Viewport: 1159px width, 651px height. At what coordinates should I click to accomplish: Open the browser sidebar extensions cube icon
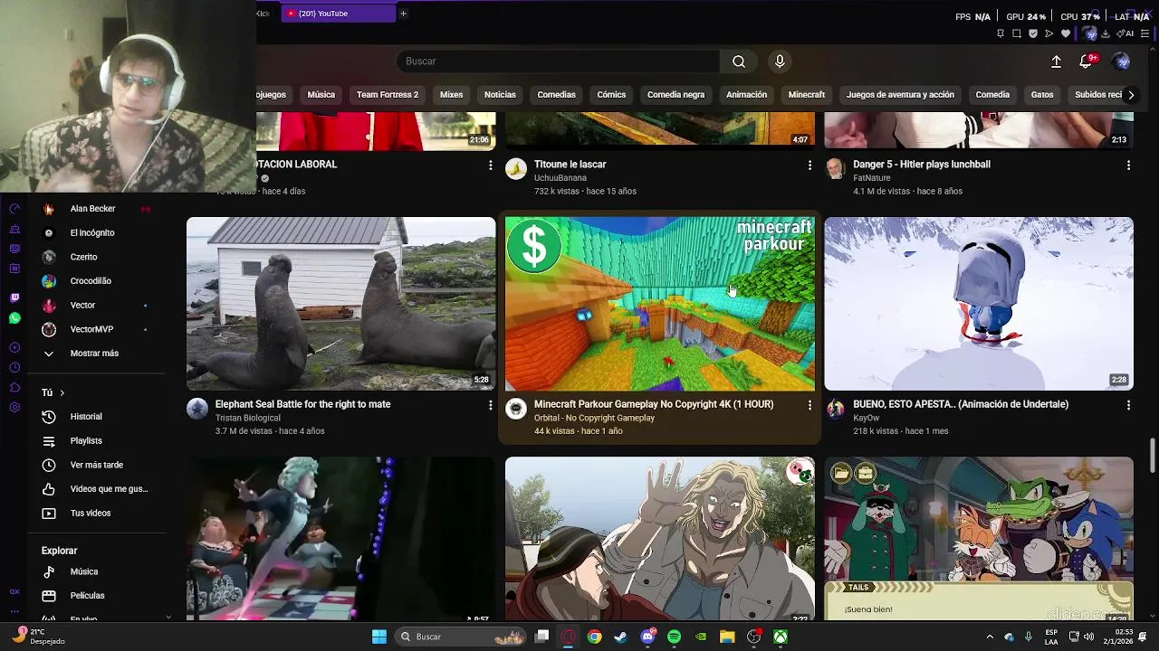14,388
